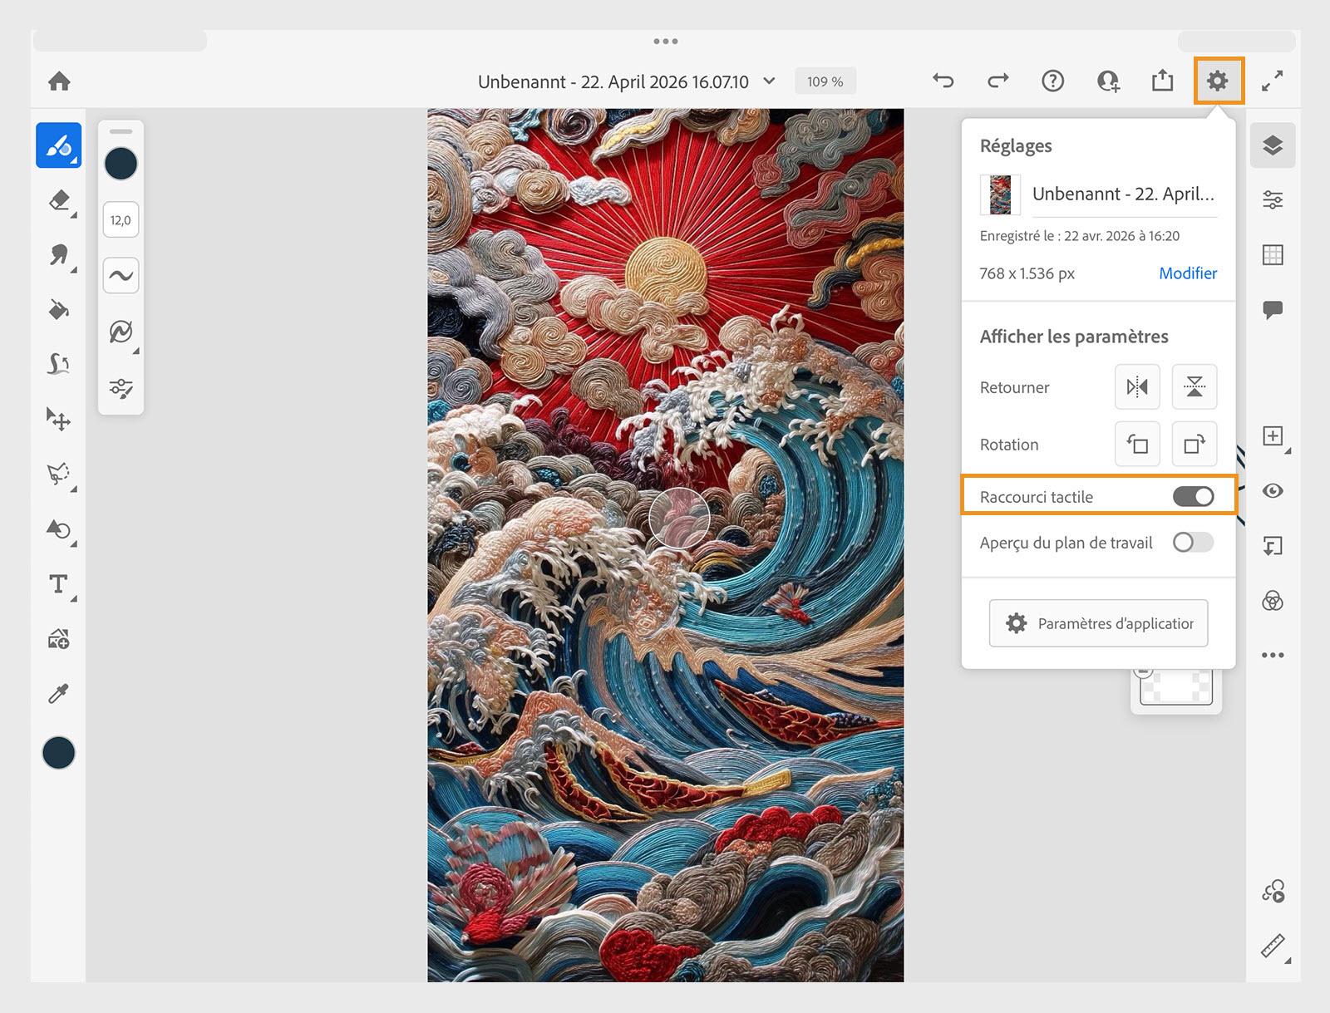Open the Comments panel
1330x1013 pixels.
tap(1273, 310)
